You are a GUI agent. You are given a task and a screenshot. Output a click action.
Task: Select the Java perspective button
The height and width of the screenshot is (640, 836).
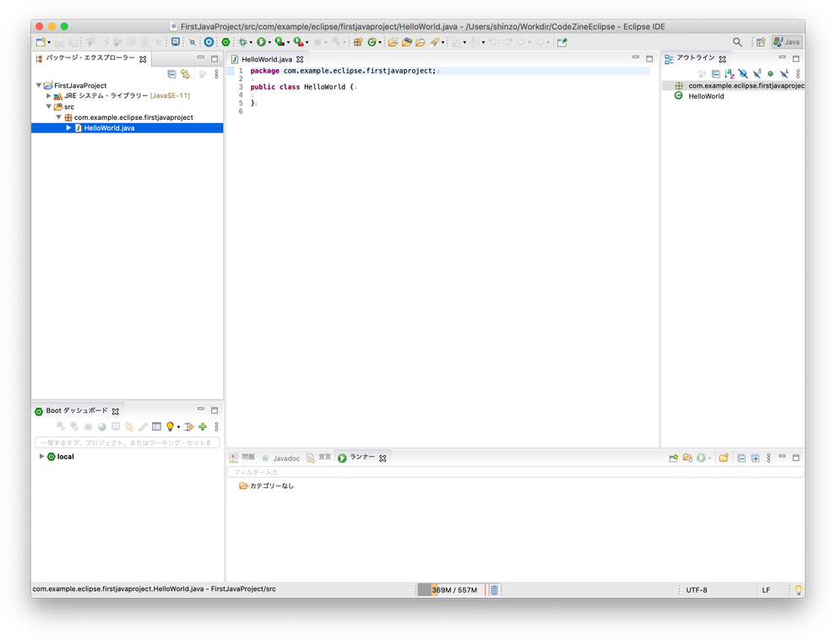(787, 42)
